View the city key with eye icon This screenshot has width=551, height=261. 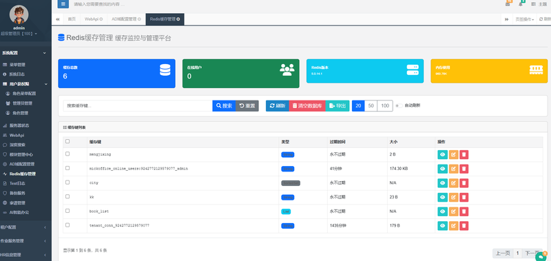point(442,183)
